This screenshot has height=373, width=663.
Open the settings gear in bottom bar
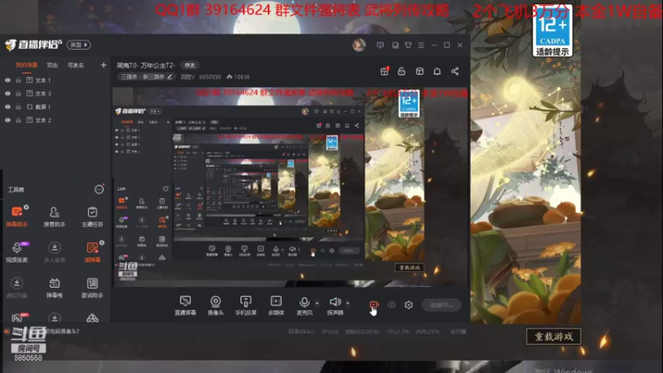pyautogui.click(x=409, y=304)
